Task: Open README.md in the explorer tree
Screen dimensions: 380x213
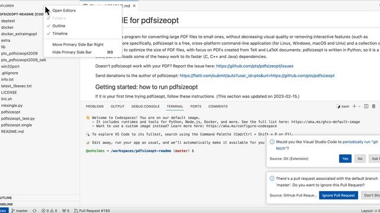Action: [12, 131]
